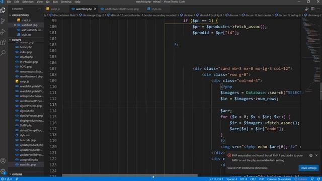This screenshot has height=181, width=322.
Task: Open OAuth.php in file tree
Action: pos(26,57)
